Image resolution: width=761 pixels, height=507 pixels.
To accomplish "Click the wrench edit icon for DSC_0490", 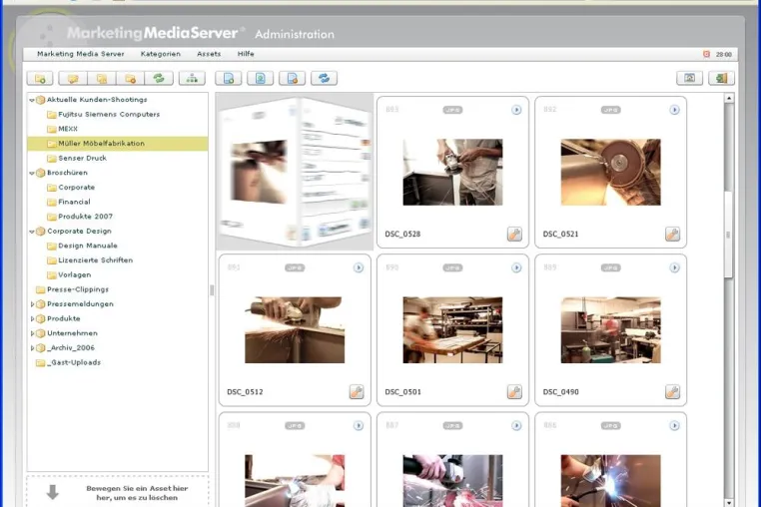I will [x=672, y=391].
